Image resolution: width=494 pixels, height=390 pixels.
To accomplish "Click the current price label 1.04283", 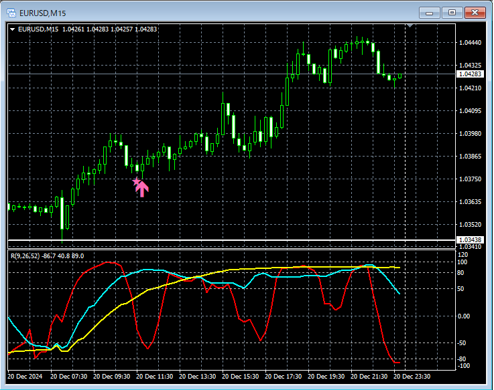I will point(470,74).
